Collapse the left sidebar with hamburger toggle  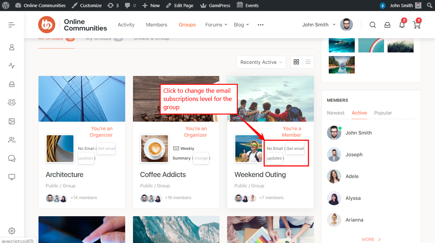[11, 25]
